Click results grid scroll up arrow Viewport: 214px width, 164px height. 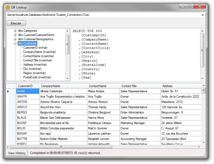203,86
